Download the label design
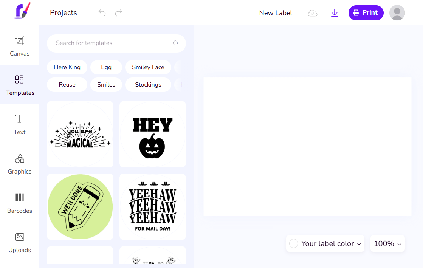 [334, 13]
